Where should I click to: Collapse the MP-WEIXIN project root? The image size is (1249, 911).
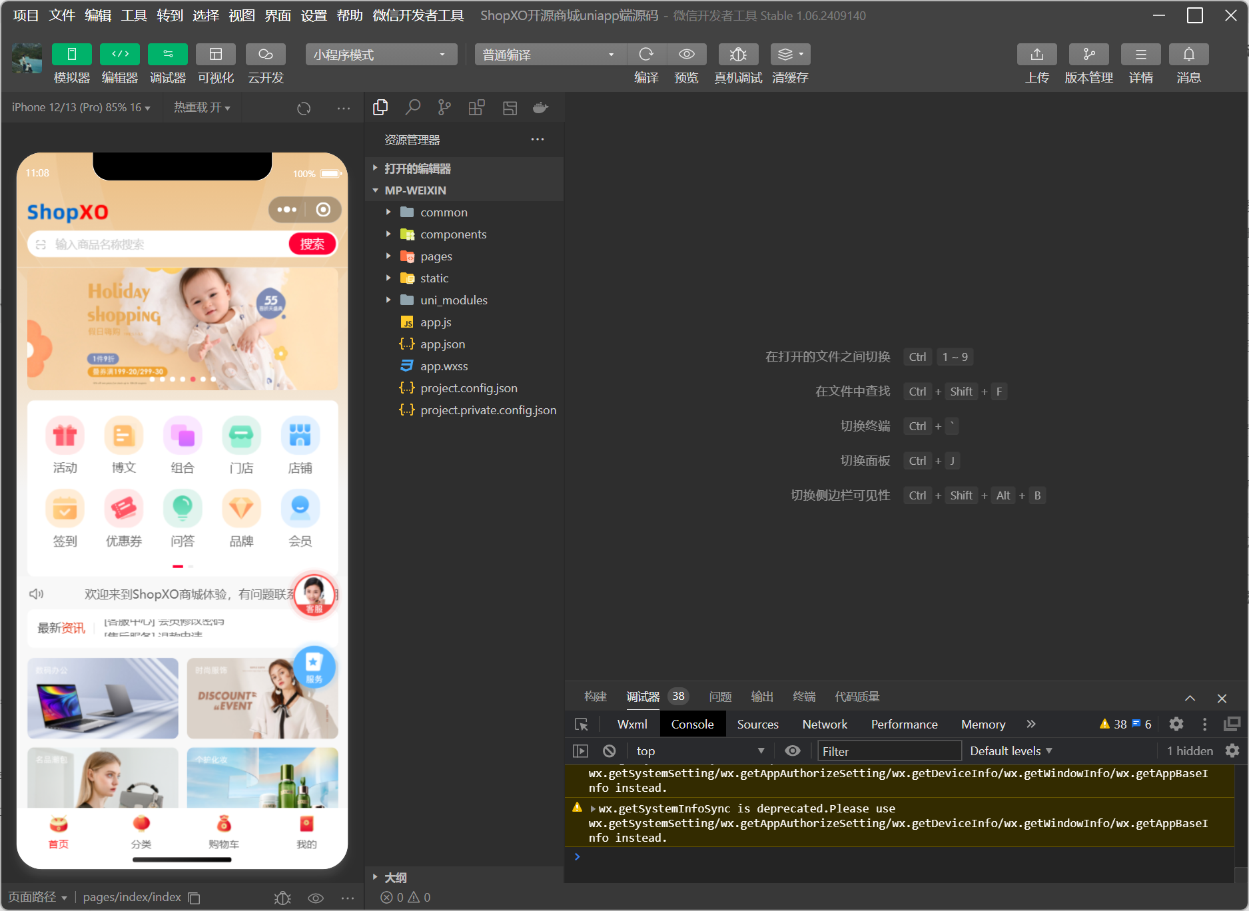[x=464, y=190]
